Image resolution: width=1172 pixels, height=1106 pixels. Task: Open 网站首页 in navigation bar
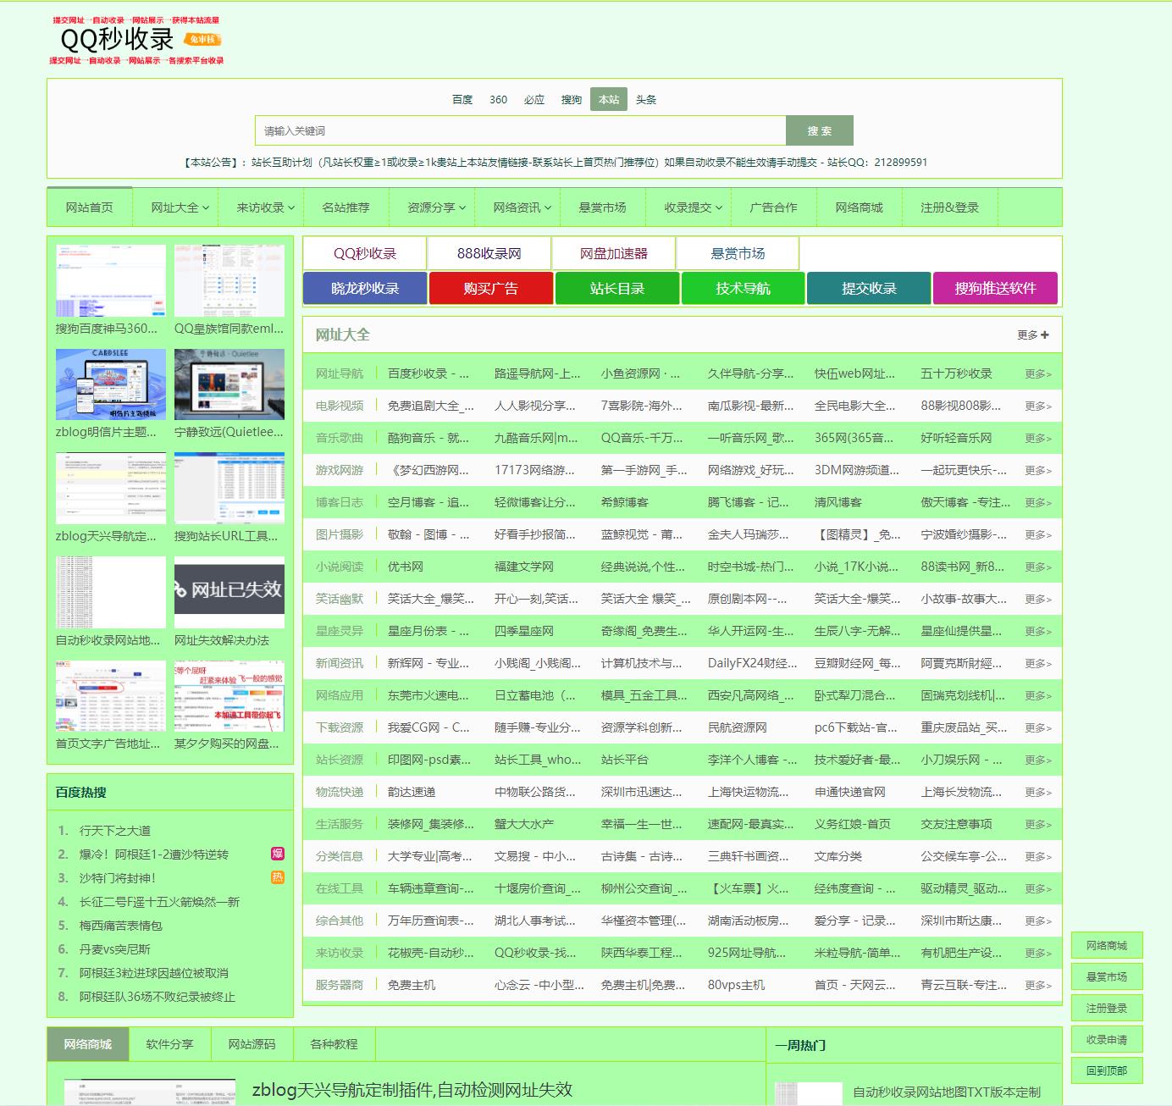pyautogui.click(x=90, y=207)
